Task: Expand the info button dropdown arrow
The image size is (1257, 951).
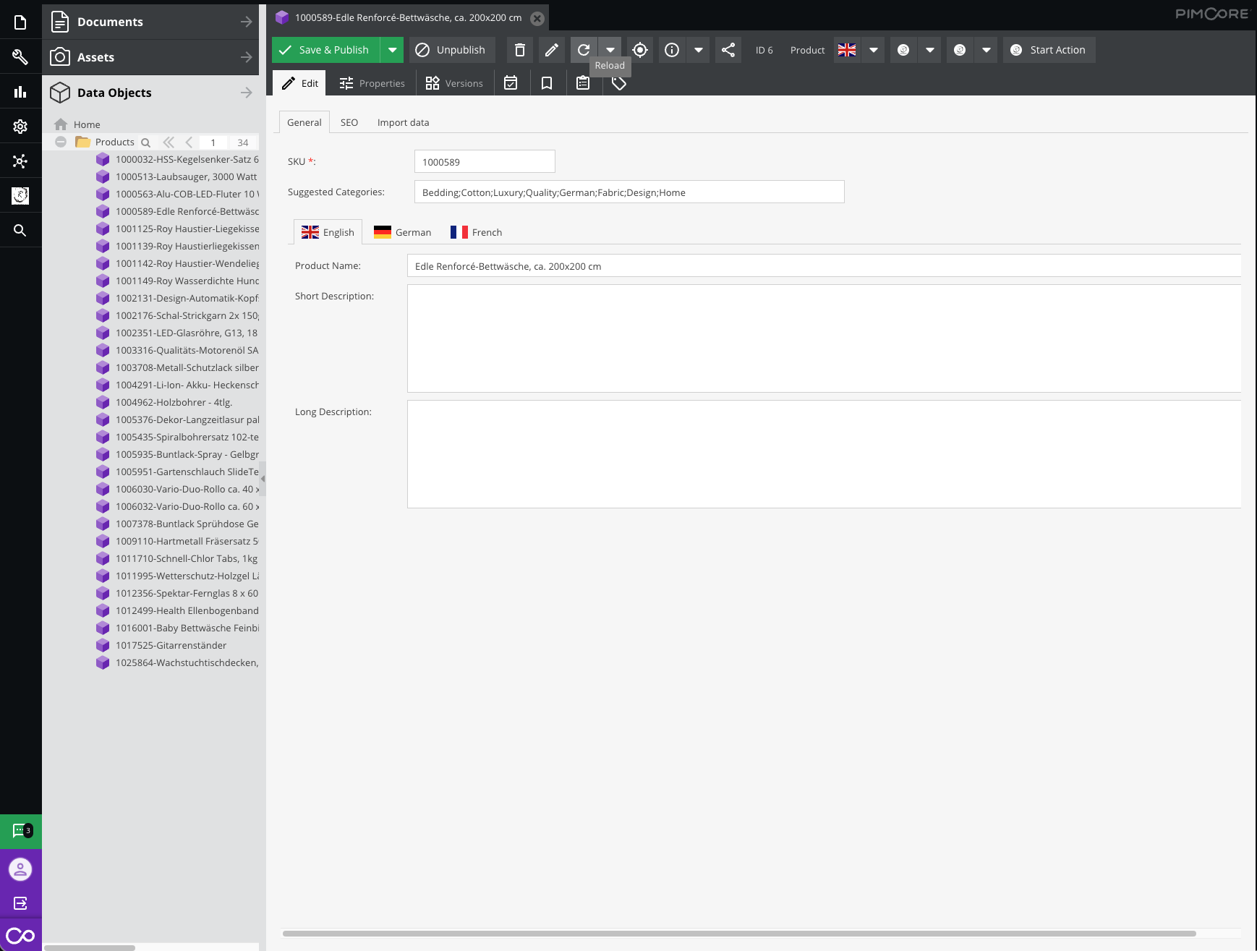Action: coord(699,50)
